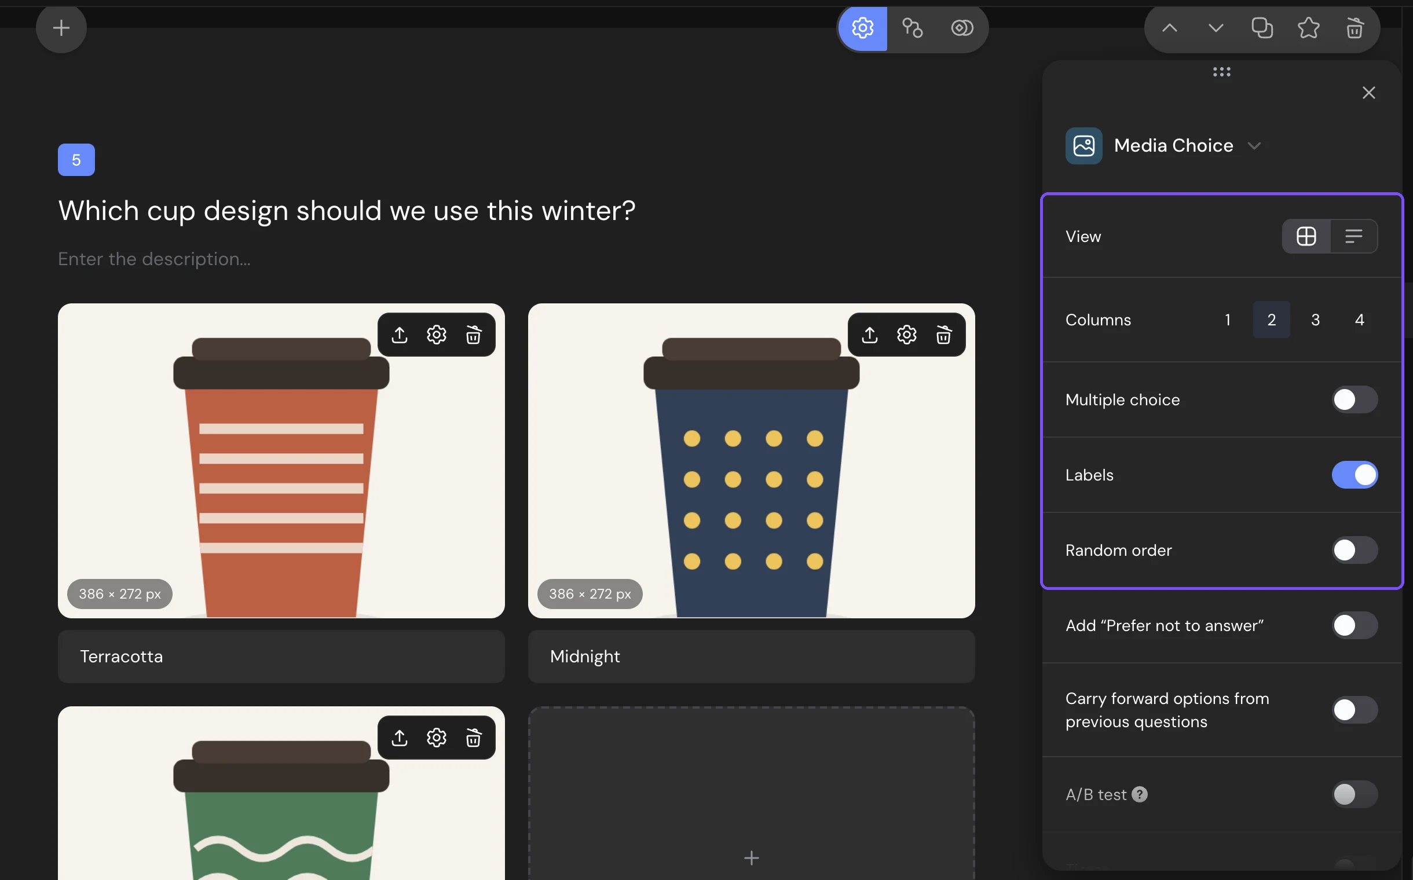This screenshot has height=880, width=1413.
Task: Edit the question title about cup design
Action: (346, 211)
